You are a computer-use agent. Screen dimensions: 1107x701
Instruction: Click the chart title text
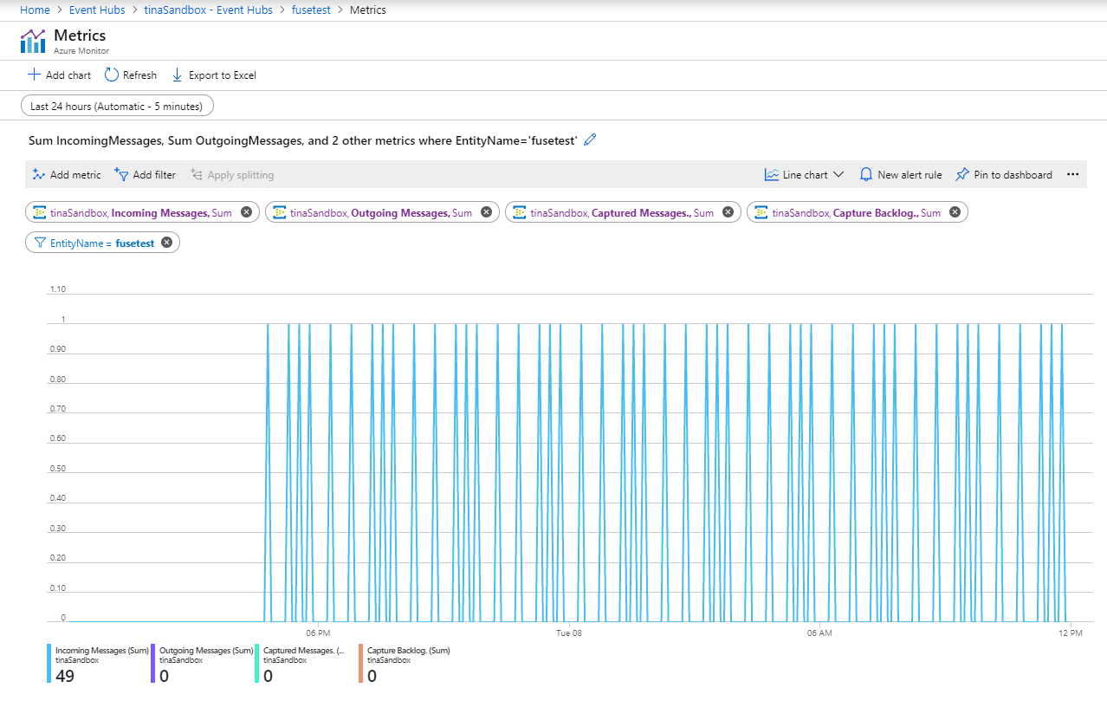coord(303,140)
